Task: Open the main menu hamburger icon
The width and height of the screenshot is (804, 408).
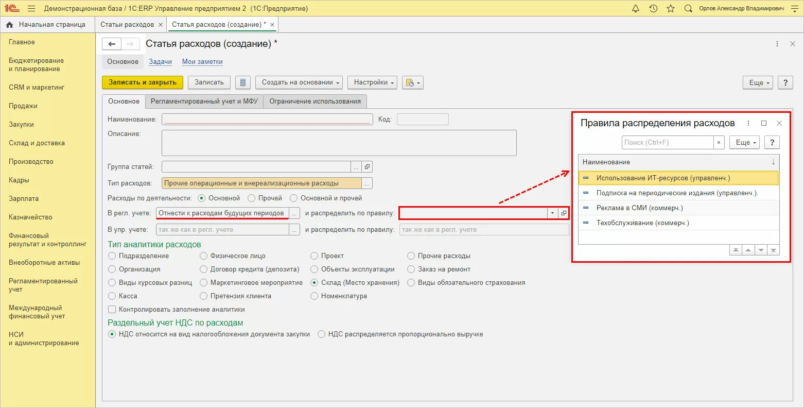Action: [x=31, y=9]
